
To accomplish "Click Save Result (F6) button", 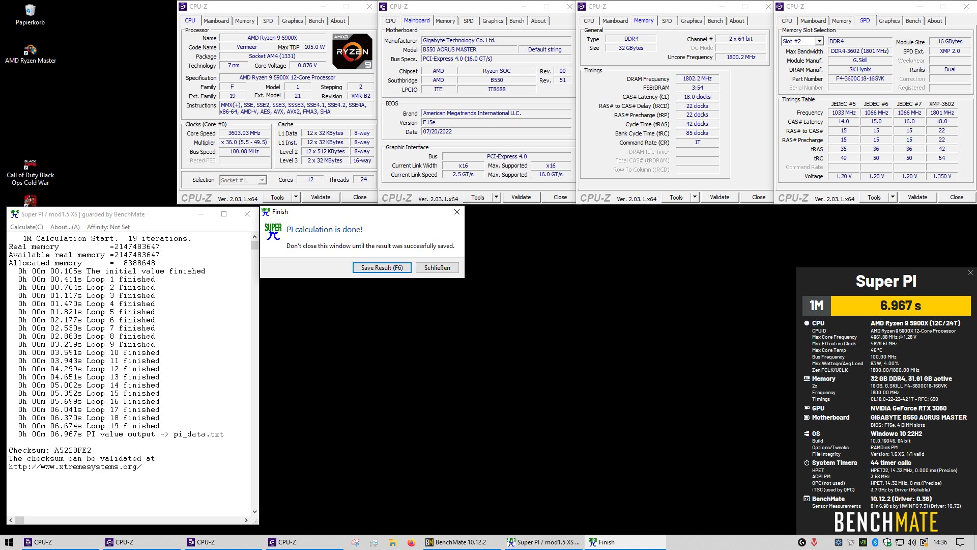I will (x=382, y=268).
